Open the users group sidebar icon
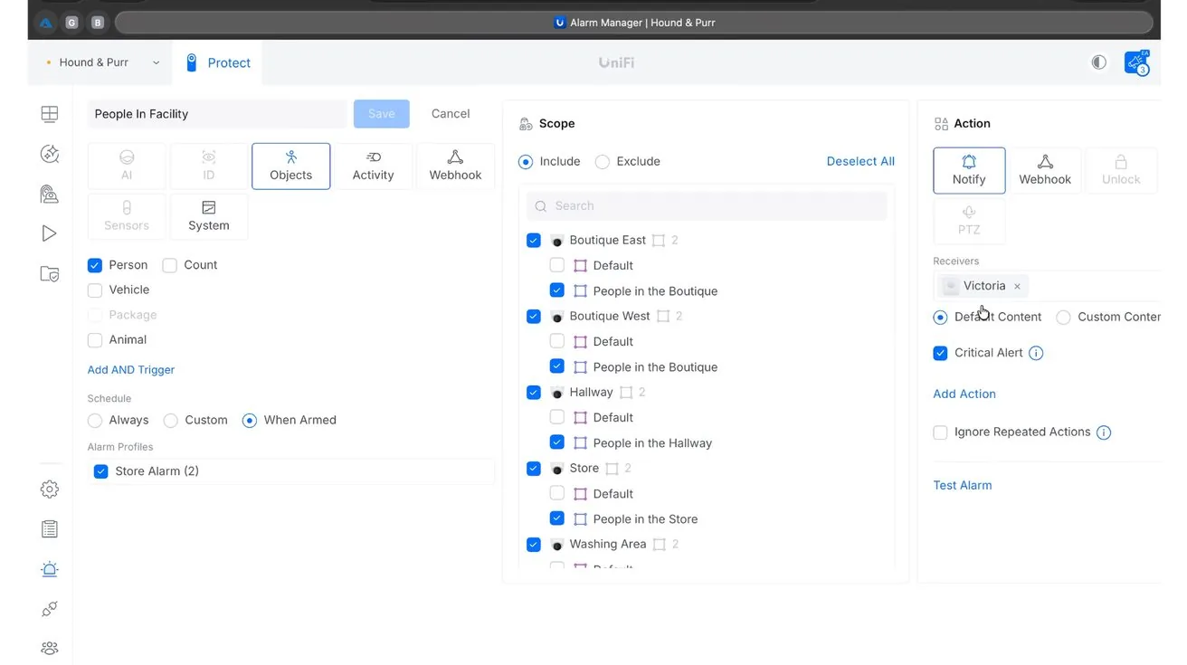 click(x=50, y=648)
